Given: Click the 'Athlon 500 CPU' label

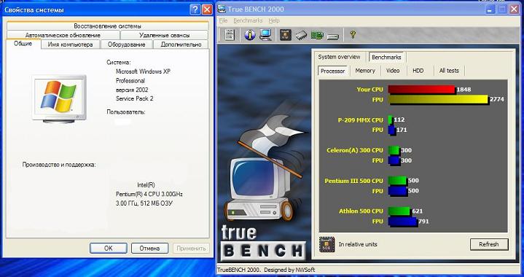Looking at the screenshot, I should [361, 211].
